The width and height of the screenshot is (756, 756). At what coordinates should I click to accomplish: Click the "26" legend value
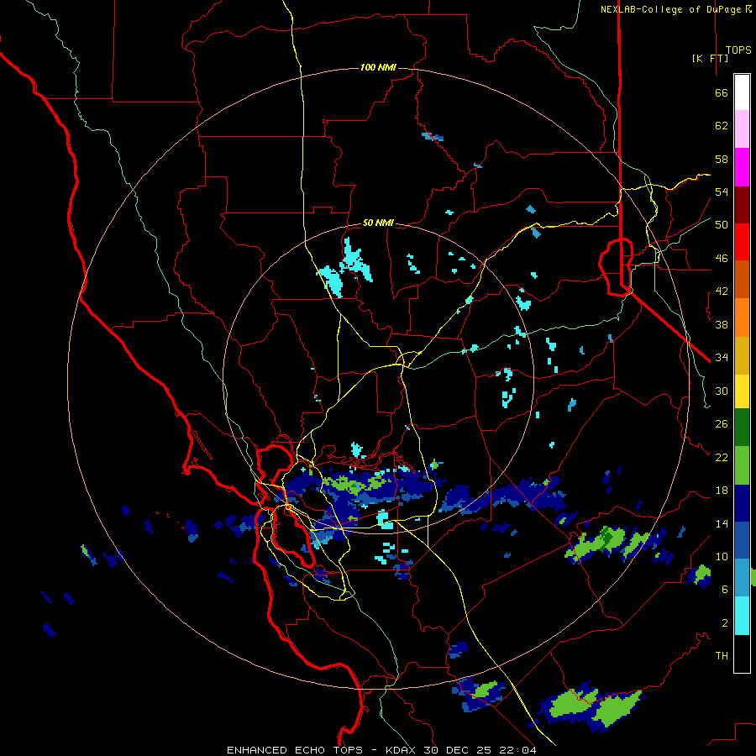[x=722, y=424]
